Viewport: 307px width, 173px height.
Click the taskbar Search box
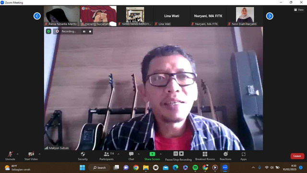pyautogui.click(x=99, y=168)
